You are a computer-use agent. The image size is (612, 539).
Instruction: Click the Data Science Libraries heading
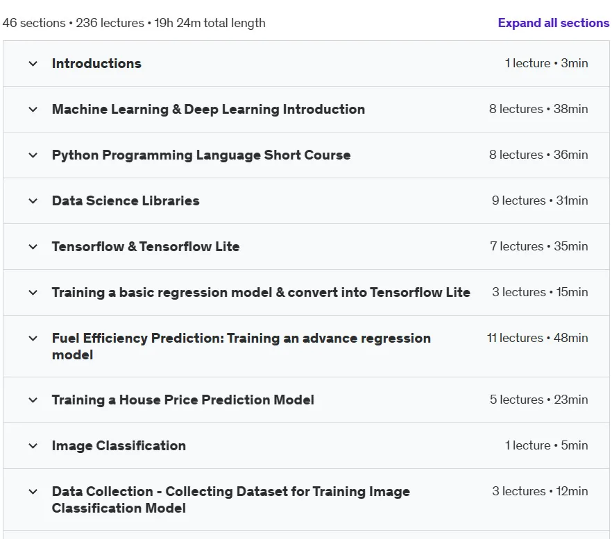[x=126, y=200]
